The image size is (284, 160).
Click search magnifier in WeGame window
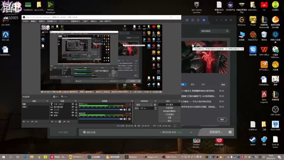pyautogui.click(x=227, y=31)
